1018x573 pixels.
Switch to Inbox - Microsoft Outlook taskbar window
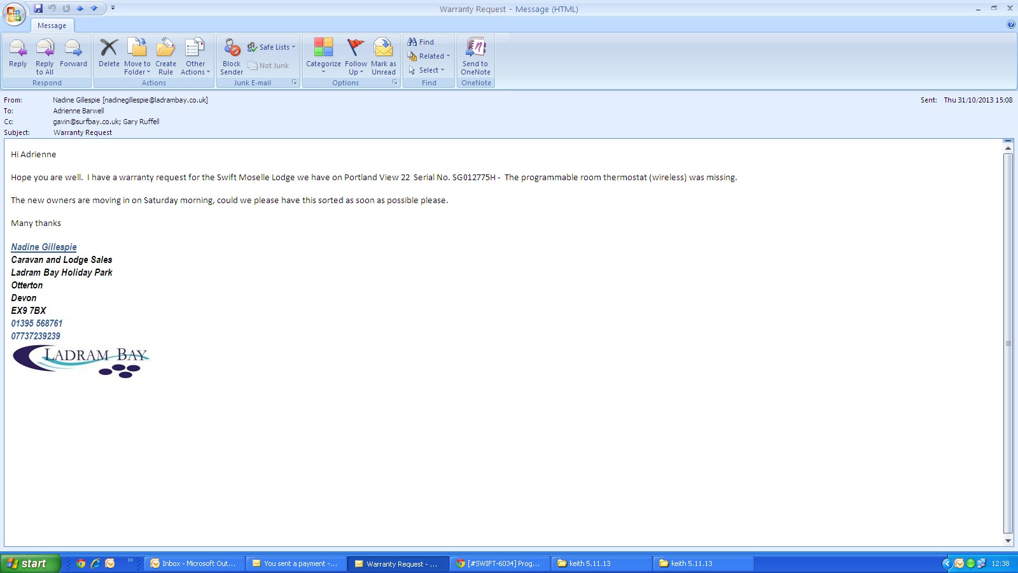coord(195,563)
